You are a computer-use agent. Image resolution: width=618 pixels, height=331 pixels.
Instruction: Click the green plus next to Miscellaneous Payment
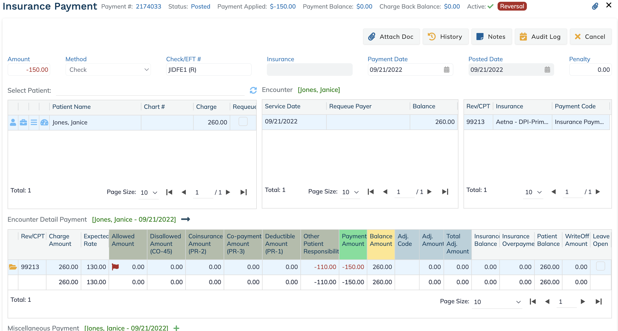pyautogui.click(x=176, y=328)
